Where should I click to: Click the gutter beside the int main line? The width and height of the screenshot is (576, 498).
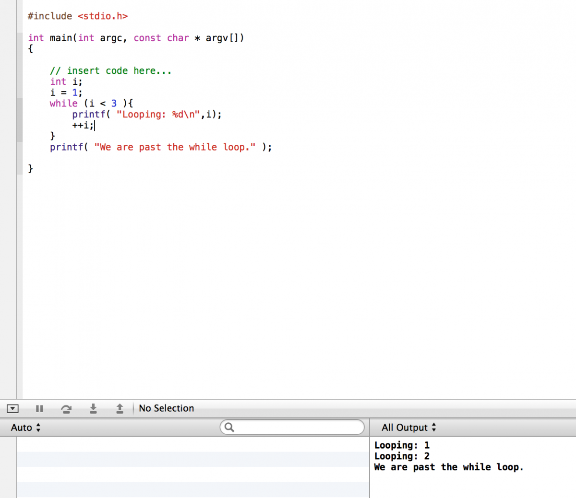[19, 38]
